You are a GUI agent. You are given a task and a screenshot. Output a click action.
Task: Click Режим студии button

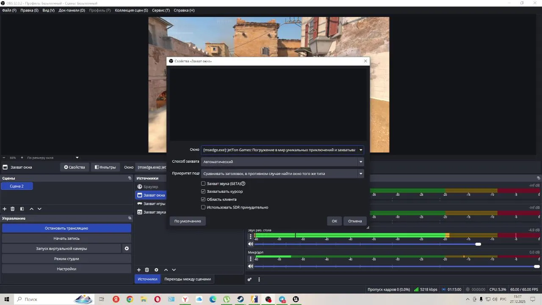(66, 259)
